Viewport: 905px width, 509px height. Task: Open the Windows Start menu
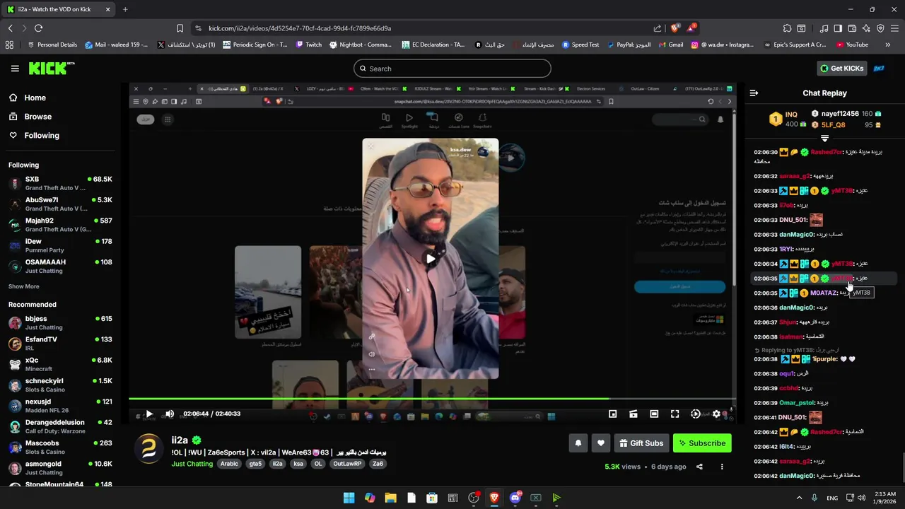click(349, 498)
